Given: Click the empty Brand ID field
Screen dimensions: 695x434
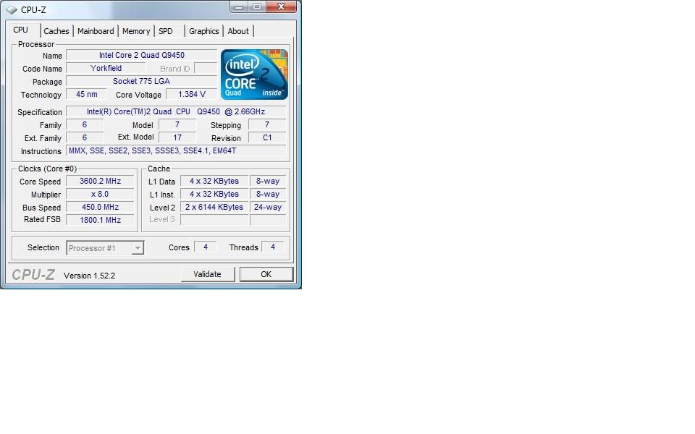Looking at the screenshot, I should point(206,68).
